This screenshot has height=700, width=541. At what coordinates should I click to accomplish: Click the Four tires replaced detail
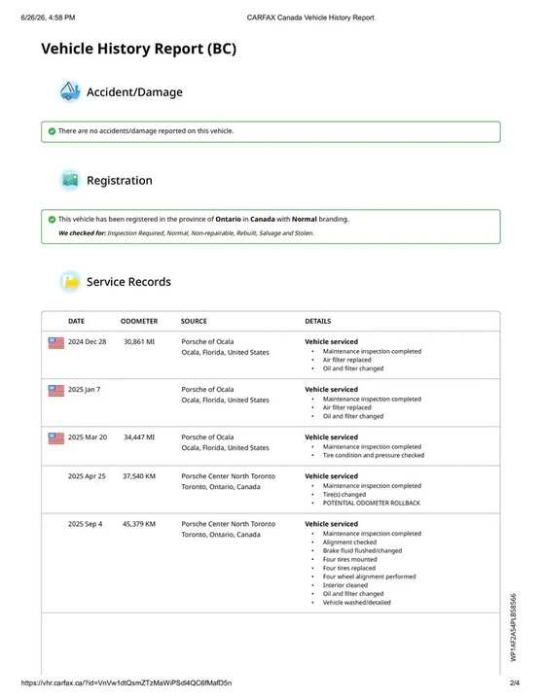pyautogui.click(x=349, y=568)
